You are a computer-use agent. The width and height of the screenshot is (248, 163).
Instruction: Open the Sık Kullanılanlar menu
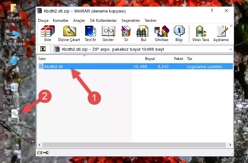pos(103,21)
